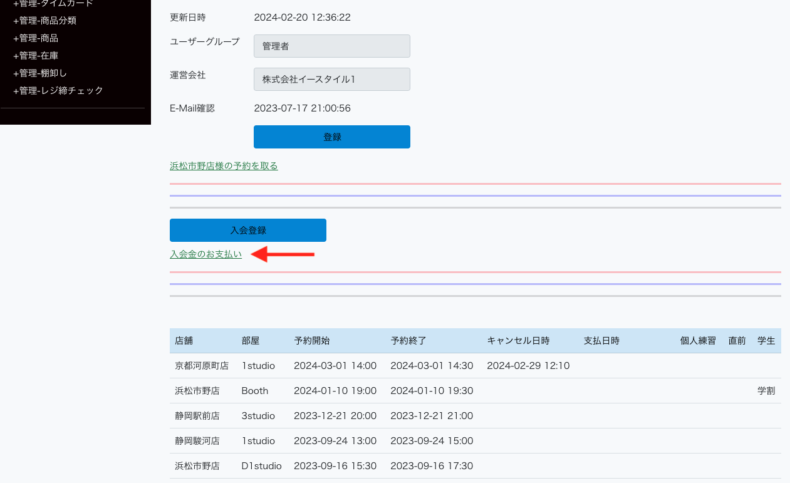This screenshot has width=790, height=483.
Task: Expand the 管理-商品分類 sidebar menu
Action: (44, 21)
